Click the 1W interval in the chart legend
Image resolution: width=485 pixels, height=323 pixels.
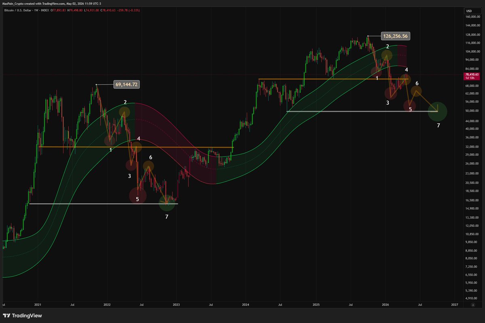36,10
